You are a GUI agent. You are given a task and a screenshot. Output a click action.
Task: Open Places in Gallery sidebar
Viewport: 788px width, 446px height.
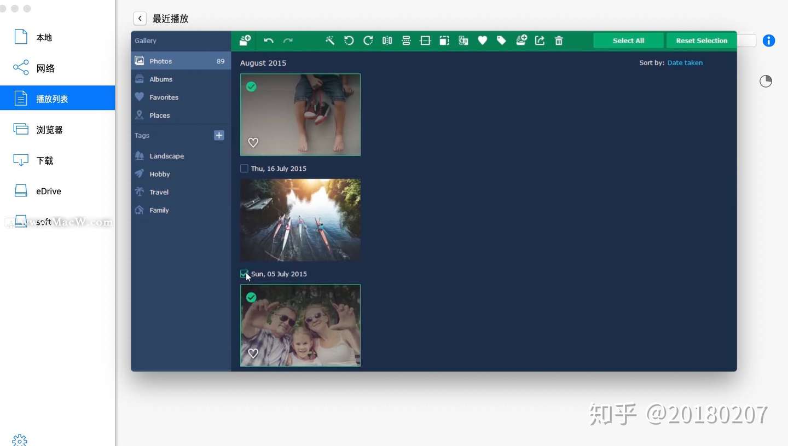181,115
